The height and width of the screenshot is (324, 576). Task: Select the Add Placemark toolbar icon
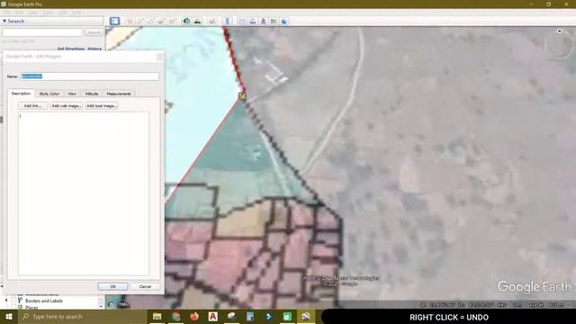130,21
